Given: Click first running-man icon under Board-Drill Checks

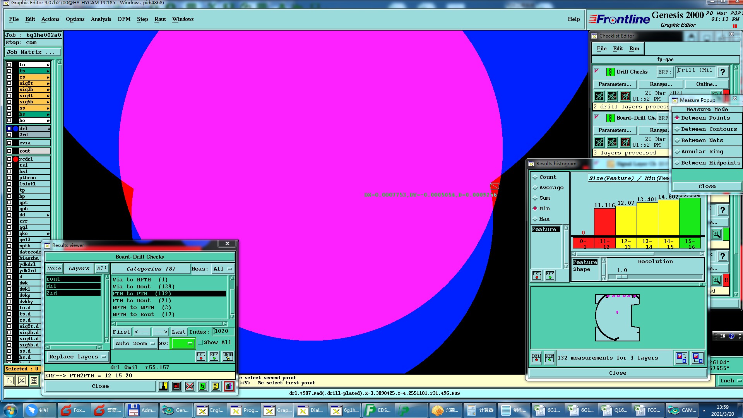Looking at the screenshot, I should [x=599, y=142].
